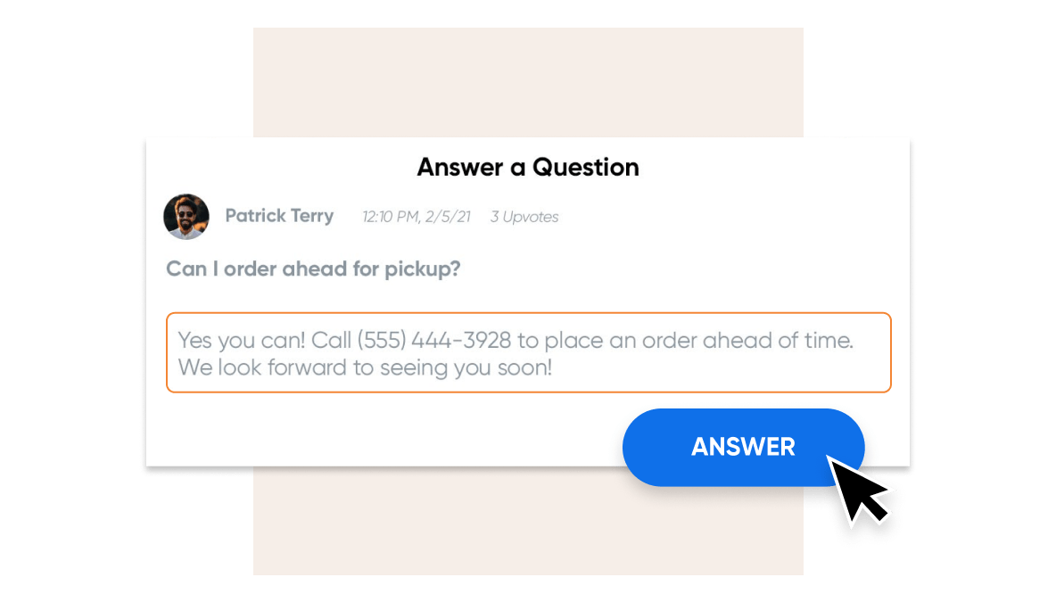Image resolution: width=1056 pixels, height=602 pixels.
Task: Click the beige background panel above the card
Action: pos(528,82)
